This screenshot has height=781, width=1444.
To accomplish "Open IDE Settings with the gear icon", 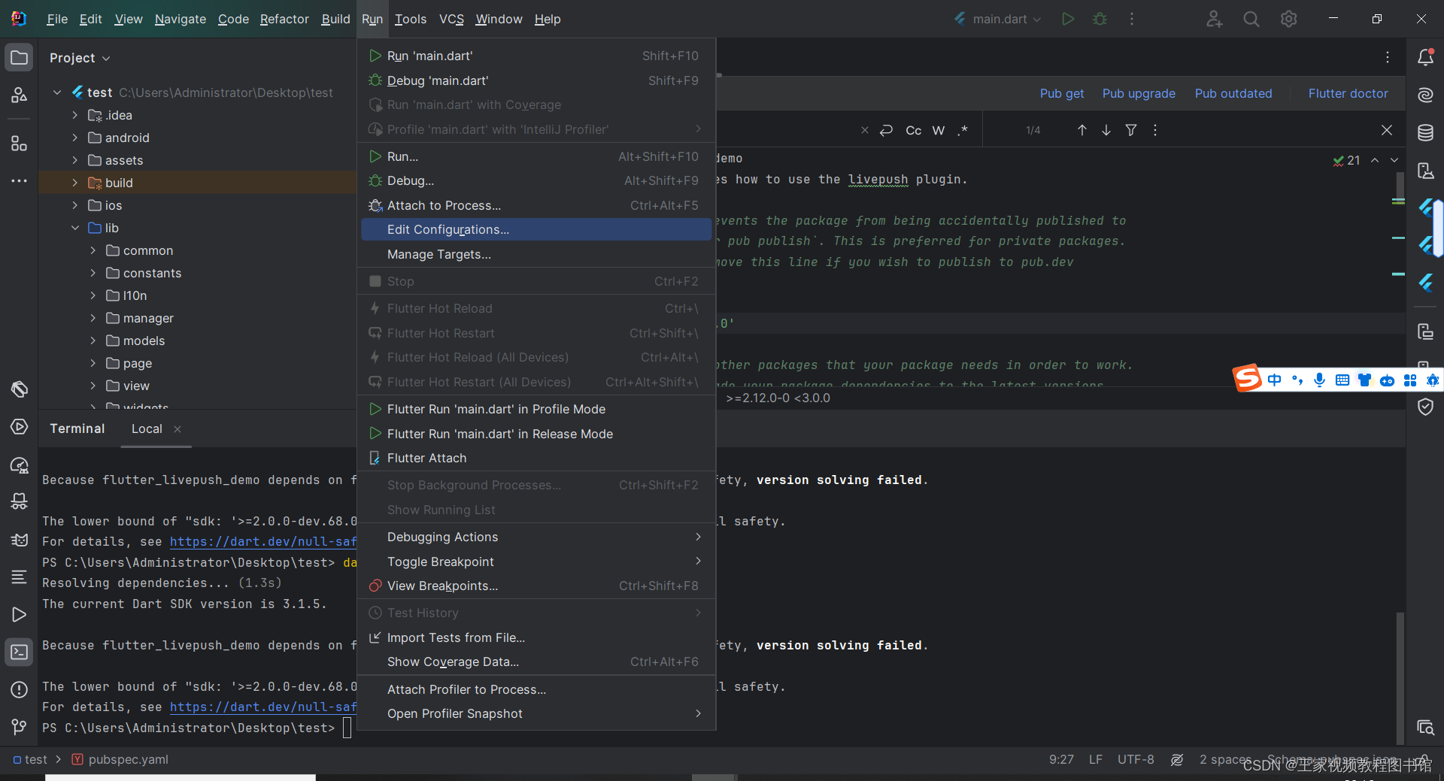I will pyautogui.click(x=1288, y=19).
